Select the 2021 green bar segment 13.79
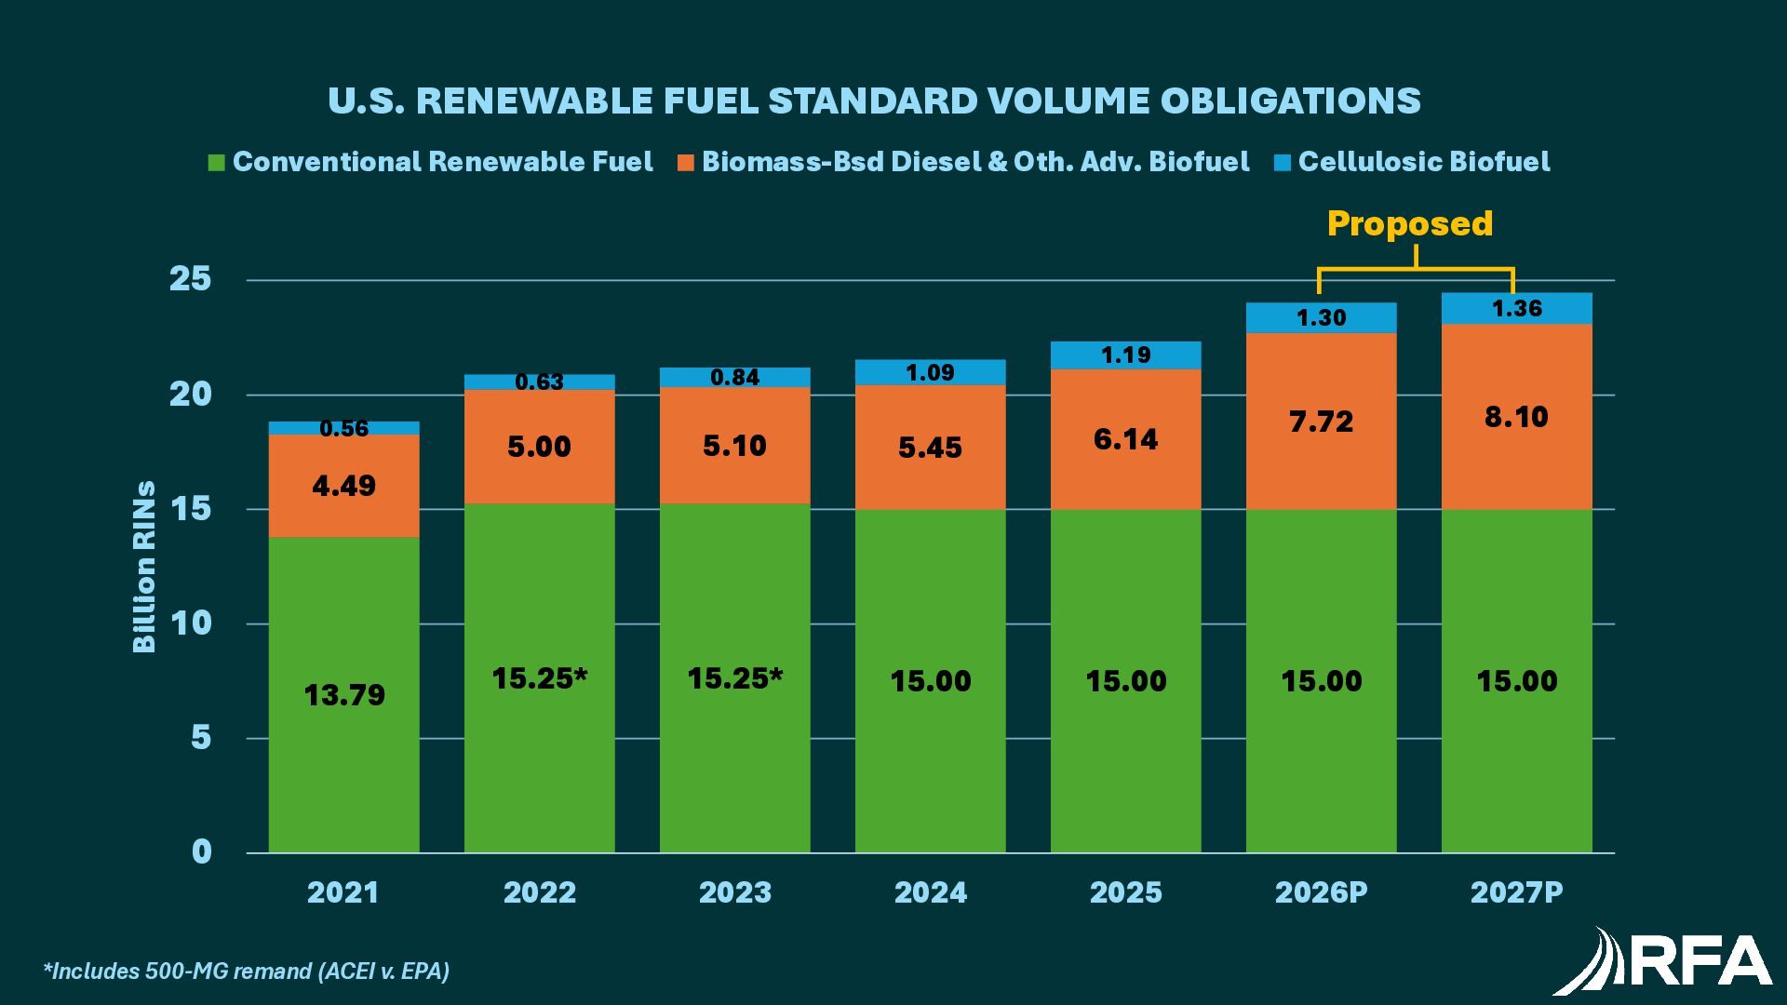Viewport: 1787px width, 1005px height. click(x=343, y=694)
